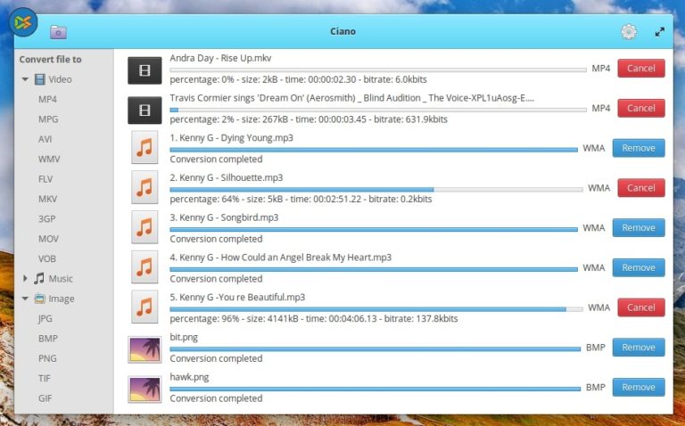Click the hawk.png image thumbnail

[x=144, y=388]
